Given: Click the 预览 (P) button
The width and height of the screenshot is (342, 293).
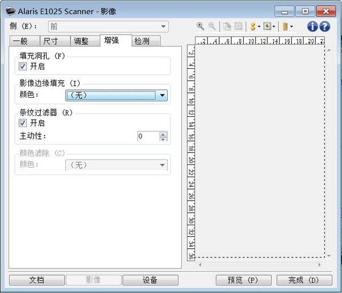Looking at the screenshot, I should (x=244, y=280).
